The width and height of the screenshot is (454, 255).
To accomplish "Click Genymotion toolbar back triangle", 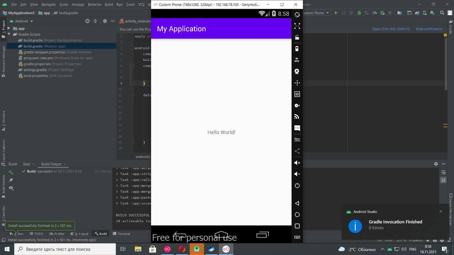I will pyautogui.click(x=297, y=203).
